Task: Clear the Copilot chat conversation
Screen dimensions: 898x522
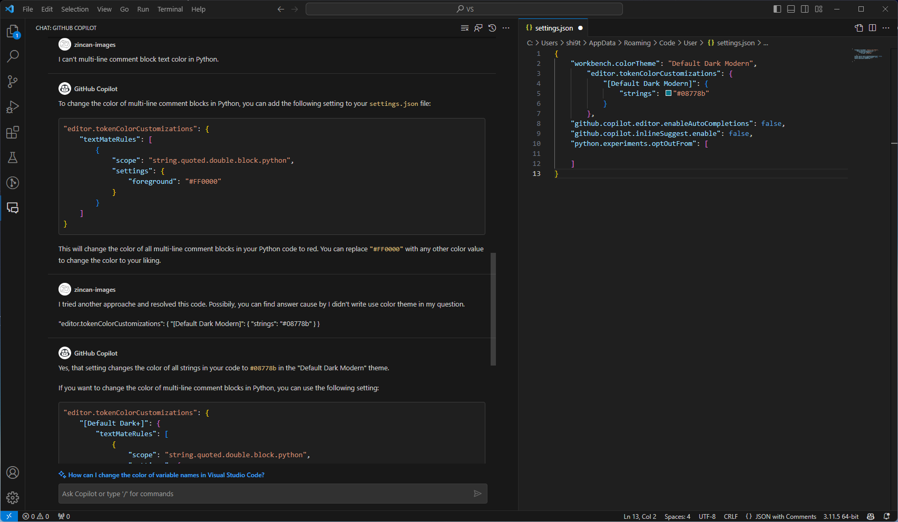Action: click(465, 28)
